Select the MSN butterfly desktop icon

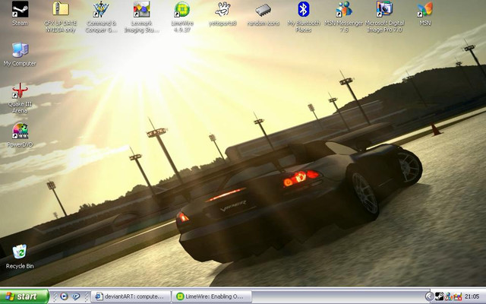click(425, 11)
